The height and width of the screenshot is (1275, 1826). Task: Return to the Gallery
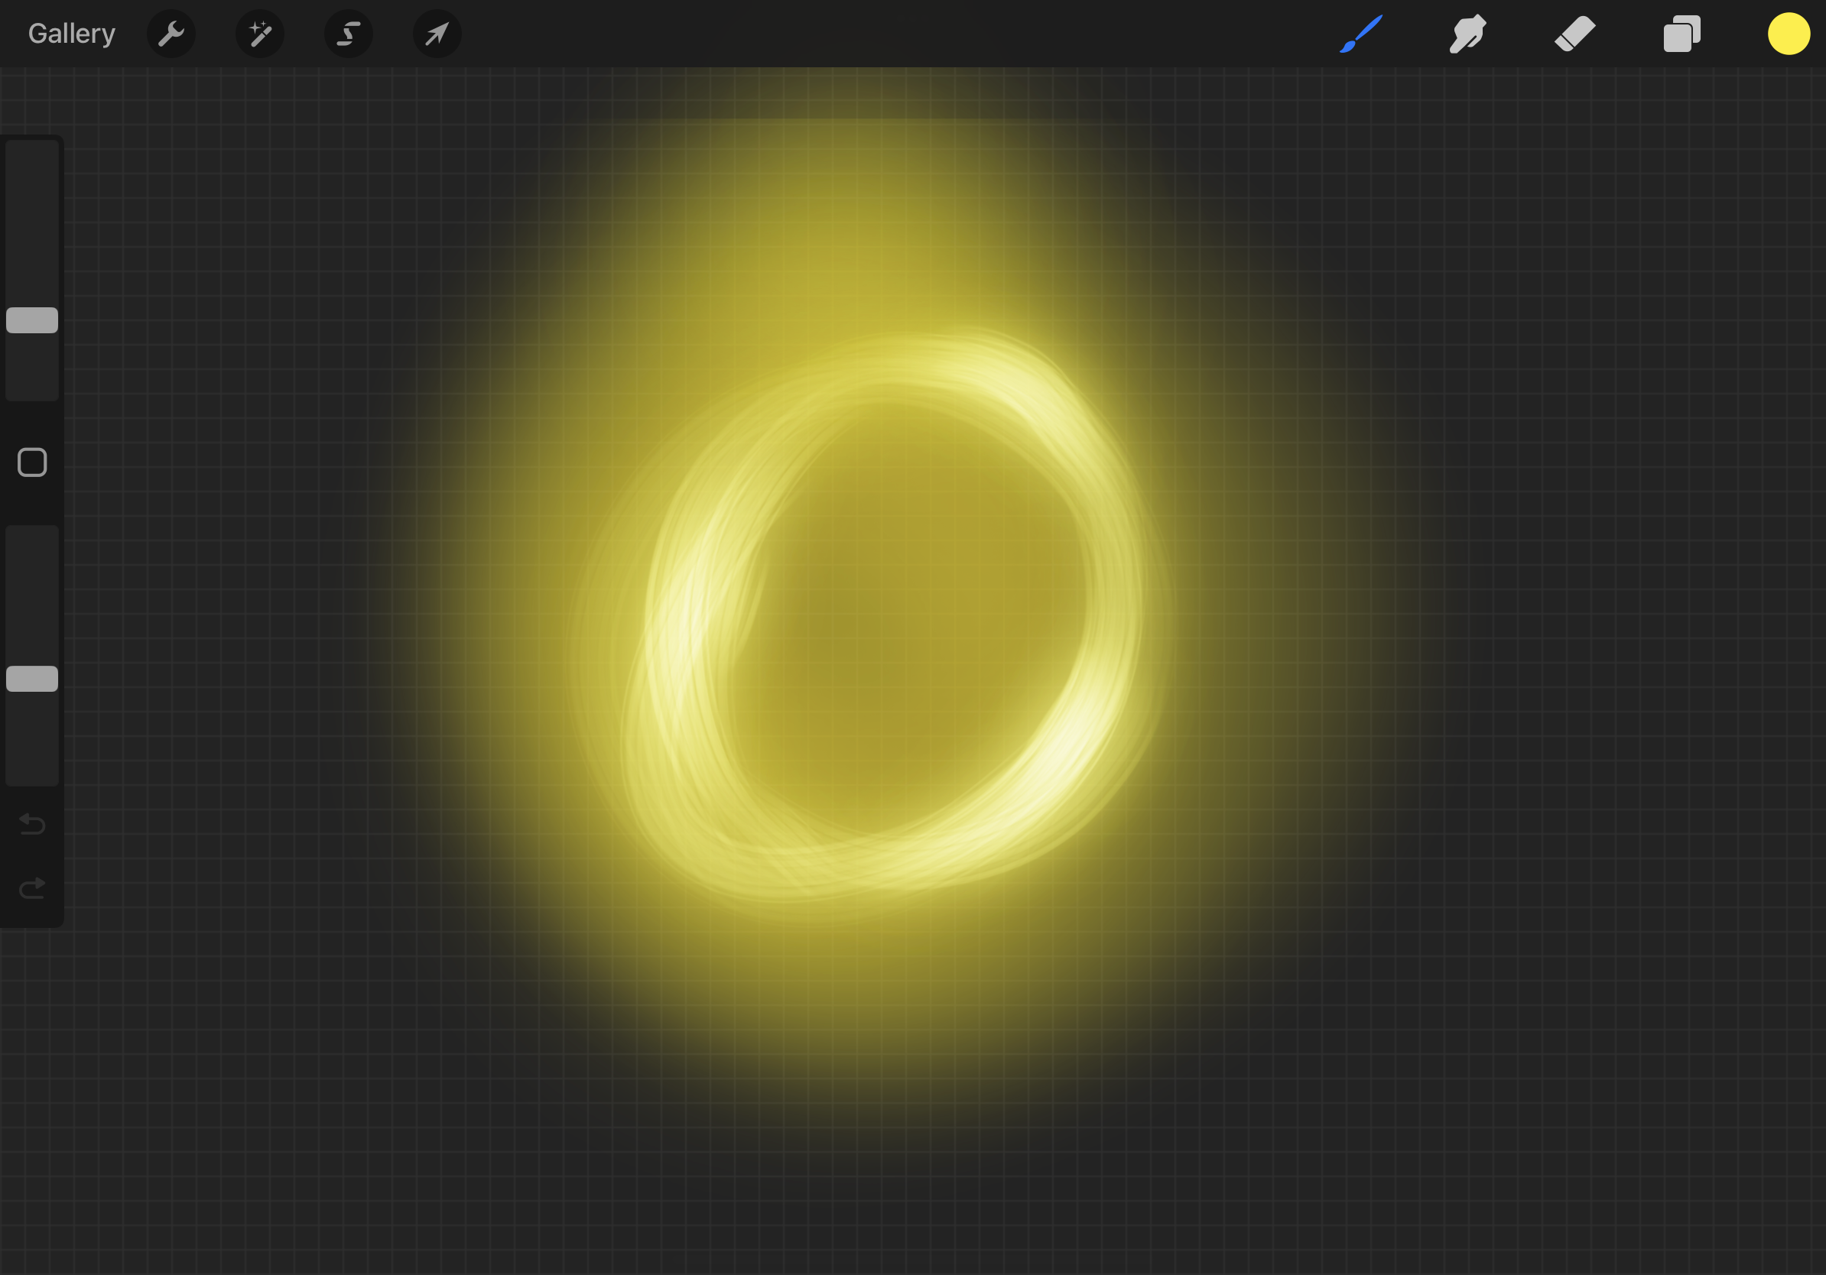(x=72, y=34)
